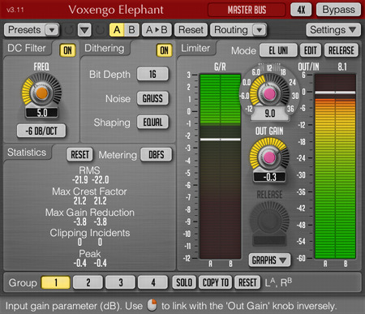Viewport: 365px width, 314px height.
Task: Click the group RESET button
Action: (x=247, y=282)
